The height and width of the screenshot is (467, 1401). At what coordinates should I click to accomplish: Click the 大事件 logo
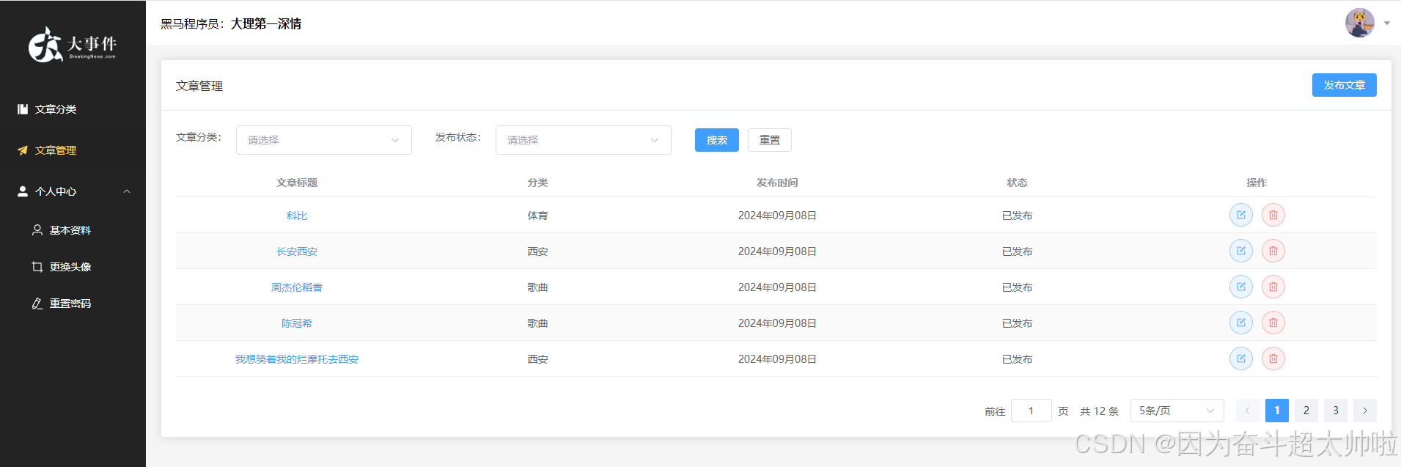pos(73,45)
